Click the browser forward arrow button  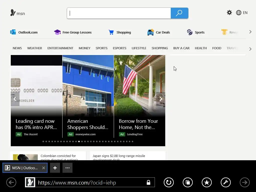(244, 182)
